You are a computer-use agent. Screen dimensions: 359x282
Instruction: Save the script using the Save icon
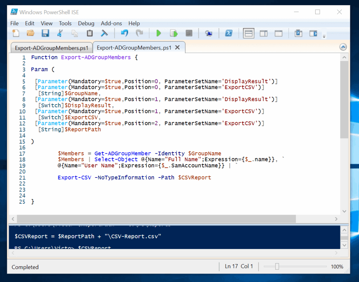pyautogui.click(x=45, y=33)
